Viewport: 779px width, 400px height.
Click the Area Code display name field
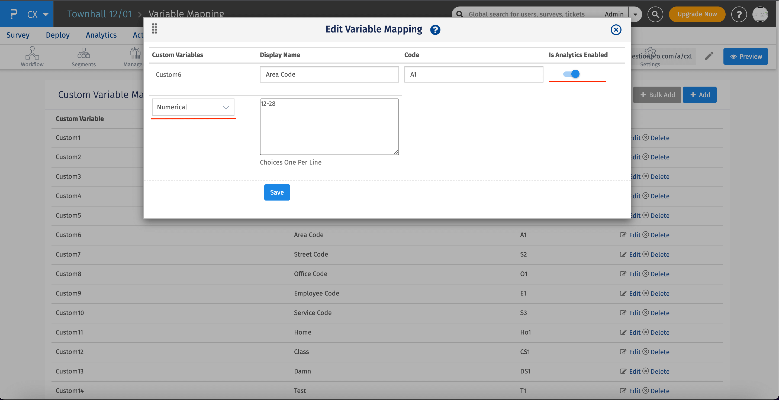pos(329,74)
